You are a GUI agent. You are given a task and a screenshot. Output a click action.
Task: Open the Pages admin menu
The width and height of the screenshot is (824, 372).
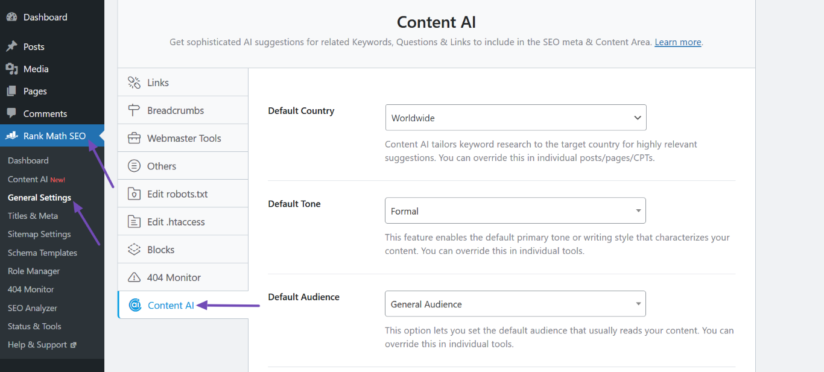pos(52,91)
